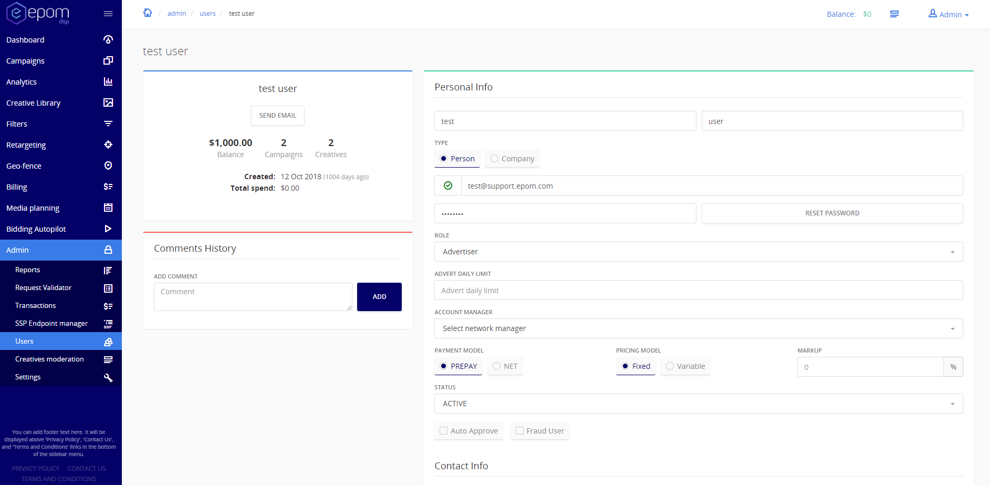Click the Balance $0 indicator
Image resolution: width=990 pixels, height=485 pixels.
pyautogui.click(x=849, y=14)
